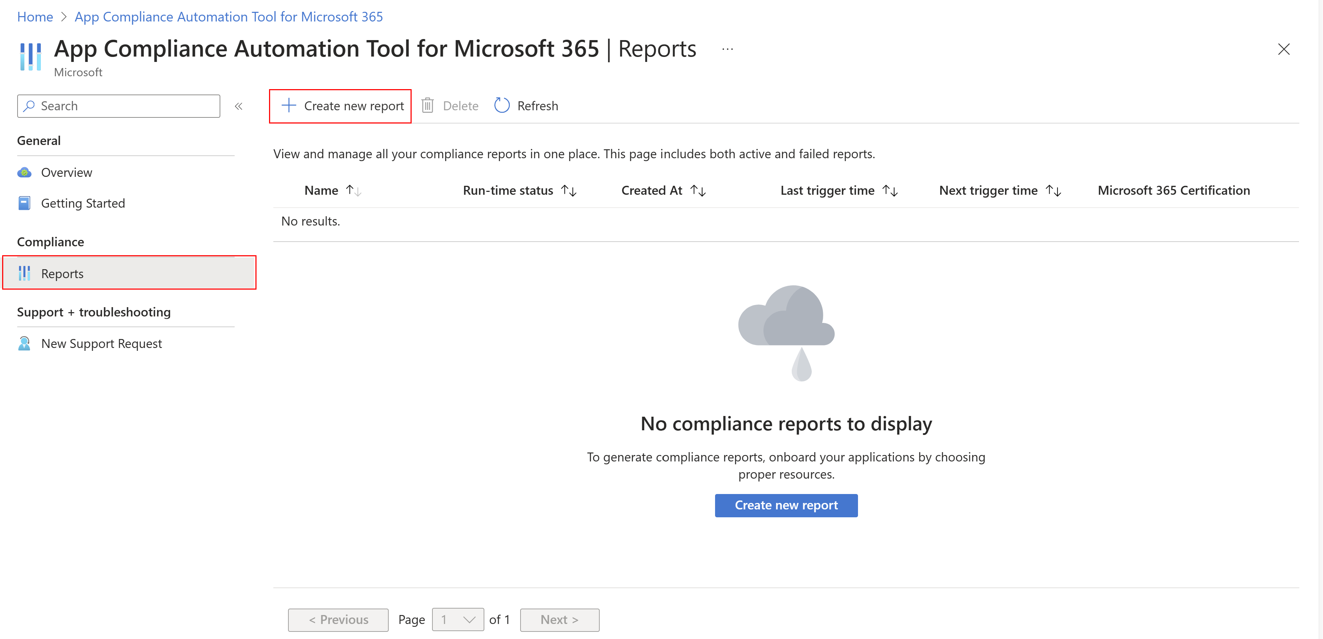Click the plus icon for Create new report

(289, 106)
